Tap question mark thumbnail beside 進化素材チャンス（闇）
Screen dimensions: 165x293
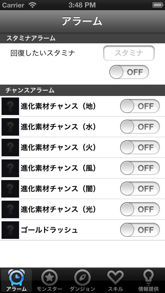tap(10, 189)
